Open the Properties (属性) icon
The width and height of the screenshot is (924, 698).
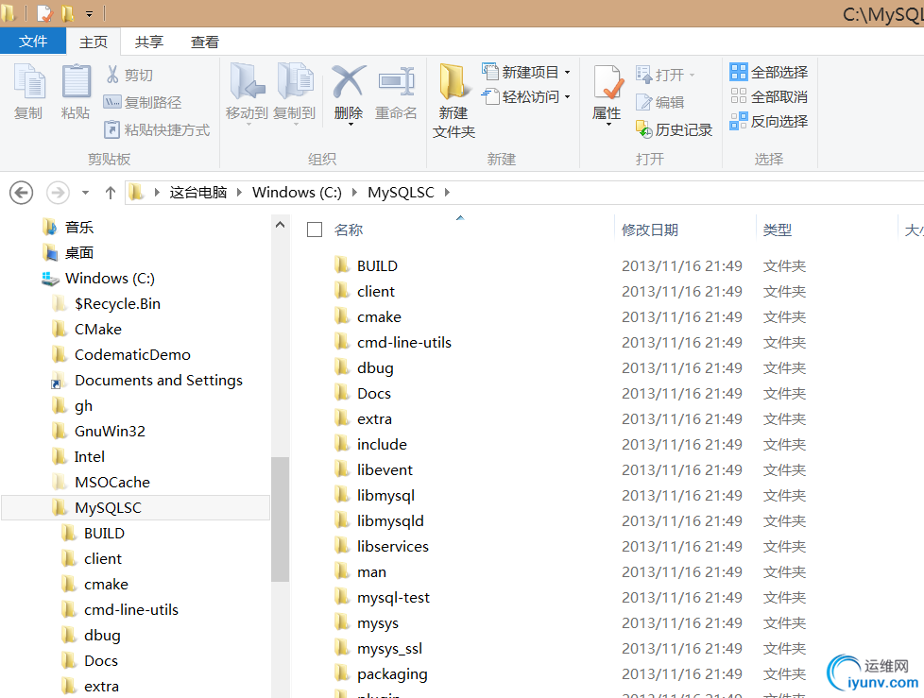click(607, 82)
